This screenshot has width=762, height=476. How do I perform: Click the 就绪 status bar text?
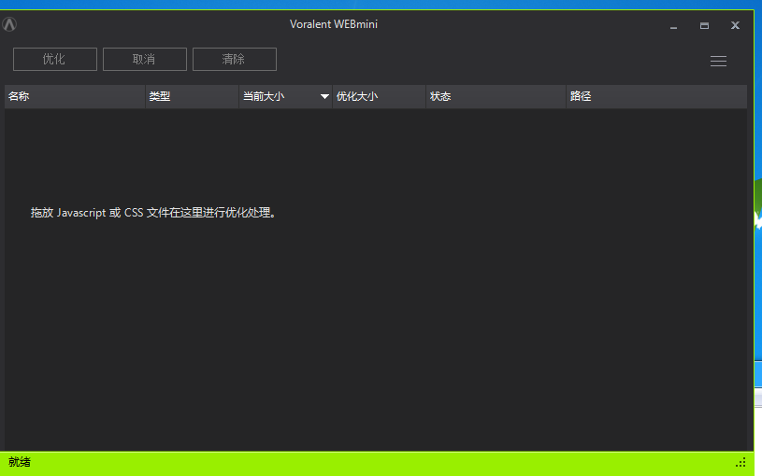point(20,462)
